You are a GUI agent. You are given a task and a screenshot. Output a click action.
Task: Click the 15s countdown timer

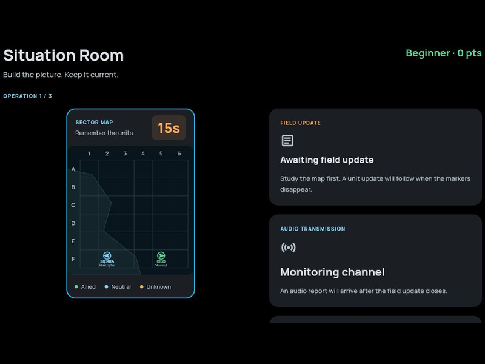169,128
